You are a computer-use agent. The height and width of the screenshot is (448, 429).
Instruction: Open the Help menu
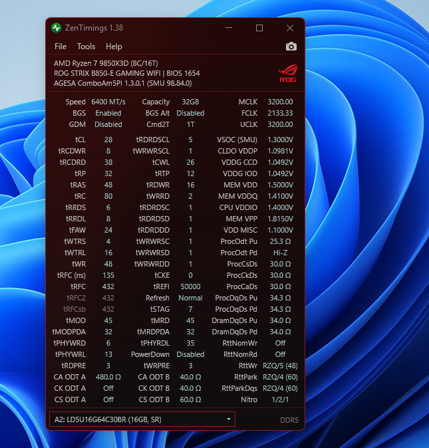click(x=114, y=47)
